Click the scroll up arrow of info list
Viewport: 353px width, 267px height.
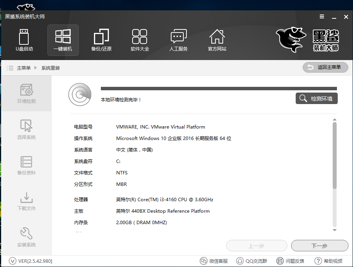(335, 119)
